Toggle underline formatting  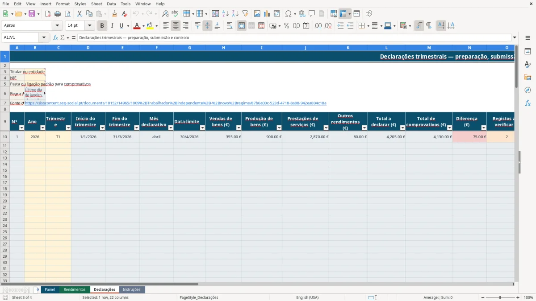[121, 26]
